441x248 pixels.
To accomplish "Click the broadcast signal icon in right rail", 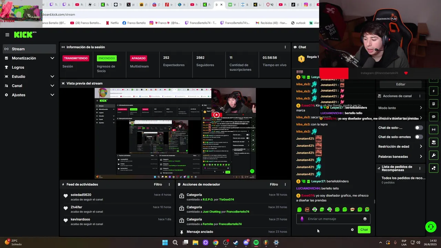I will (433, 130).
